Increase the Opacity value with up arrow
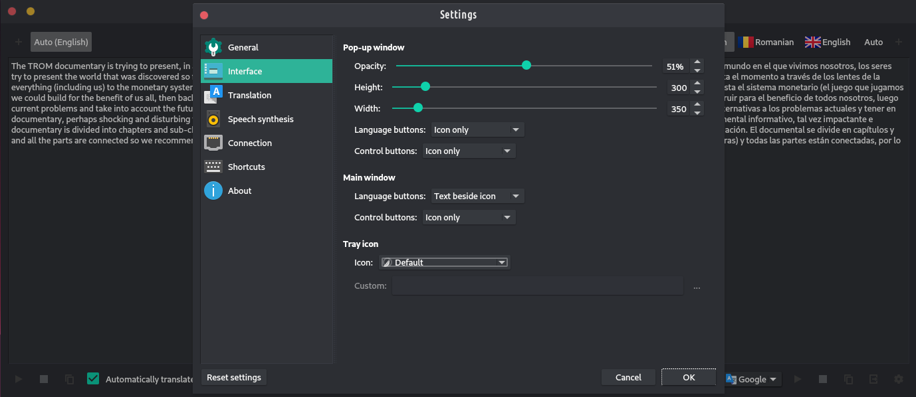The image size is (916, 397). pos(697,62)
